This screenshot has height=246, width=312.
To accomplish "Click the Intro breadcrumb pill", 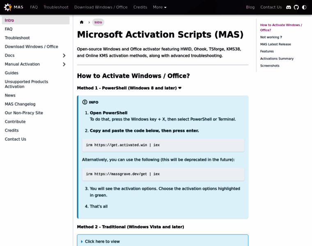I will 98,22.
